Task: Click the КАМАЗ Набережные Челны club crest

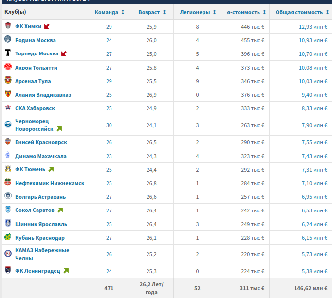Action: (8, 253)
